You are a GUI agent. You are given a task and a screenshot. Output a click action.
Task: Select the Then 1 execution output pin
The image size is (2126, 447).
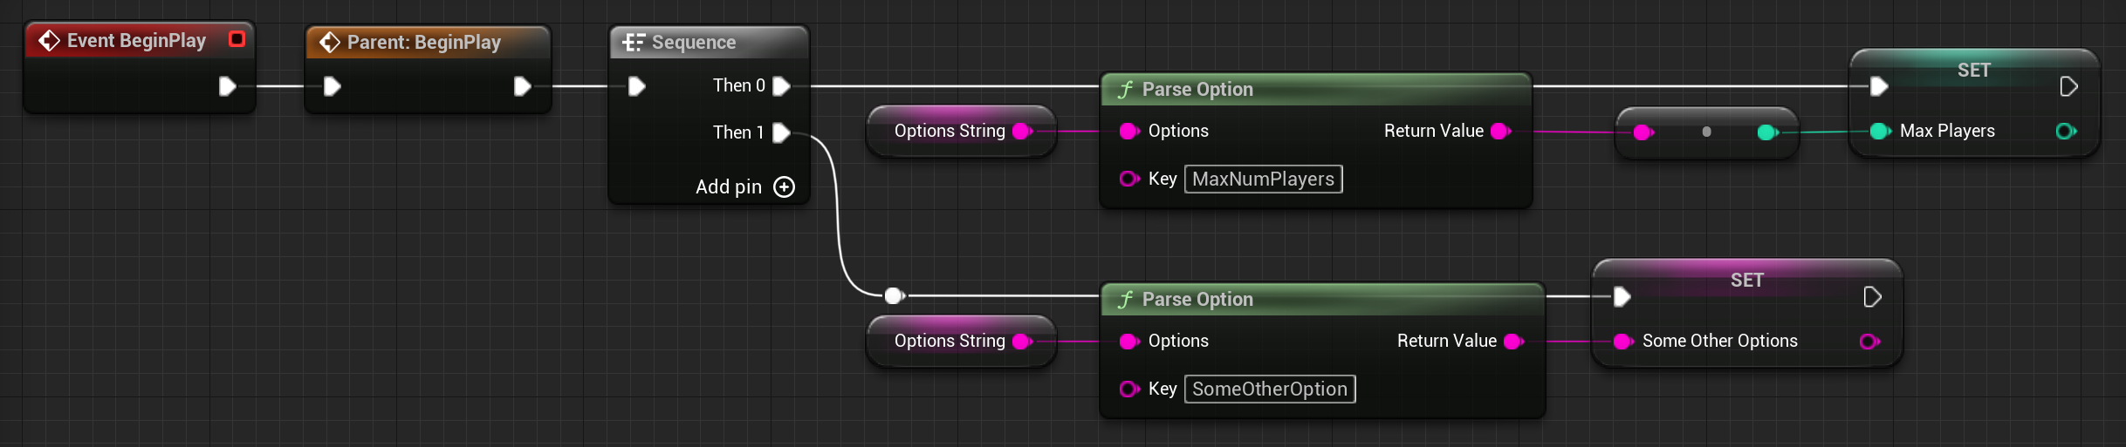pos(782,132)
